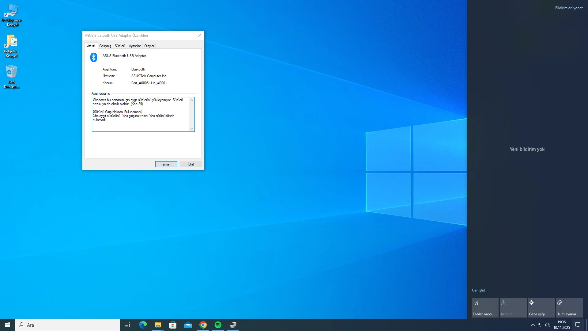Open Microsoft Edge browser icon

143,325
